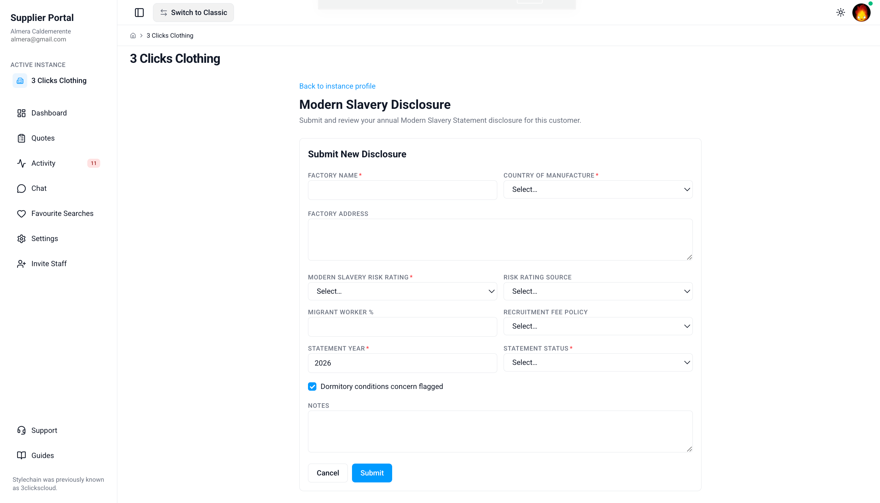880x503 pixels.
Task: Grab the Factory Address resize handle
Action: tap(689, 257)
